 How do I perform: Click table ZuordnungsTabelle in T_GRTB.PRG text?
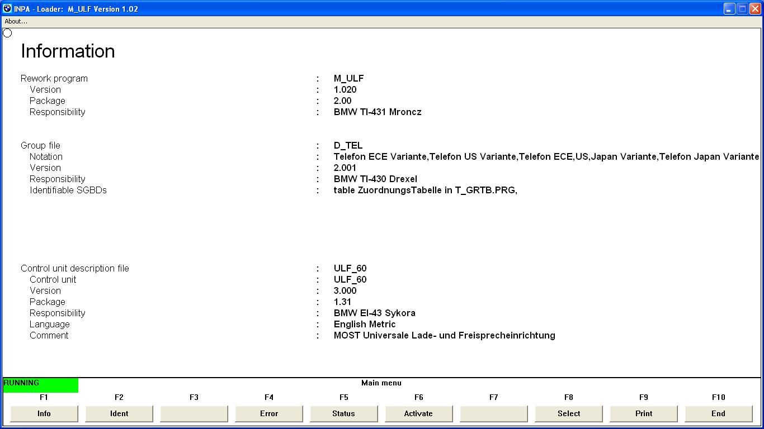(426, 190)
